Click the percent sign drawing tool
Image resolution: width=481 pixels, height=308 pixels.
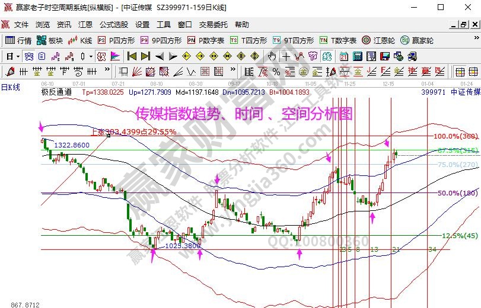[276, 72]
